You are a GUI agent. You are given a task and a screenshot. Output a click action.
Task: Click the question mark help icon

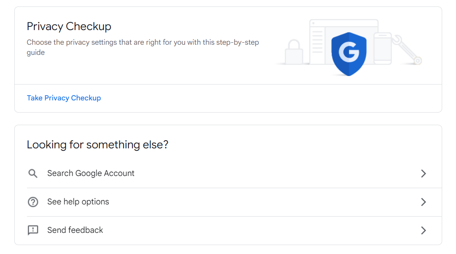pyautogui.click(x=33, y=202)
